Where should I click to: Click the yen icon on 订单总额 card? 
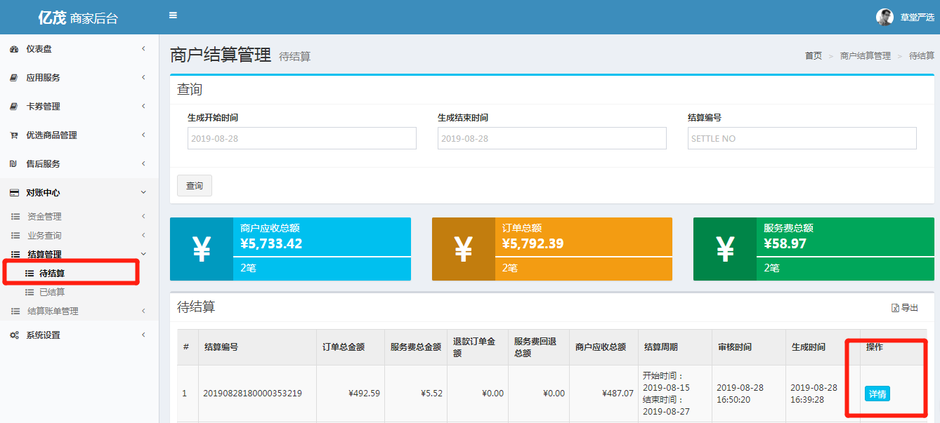point(464,249)
